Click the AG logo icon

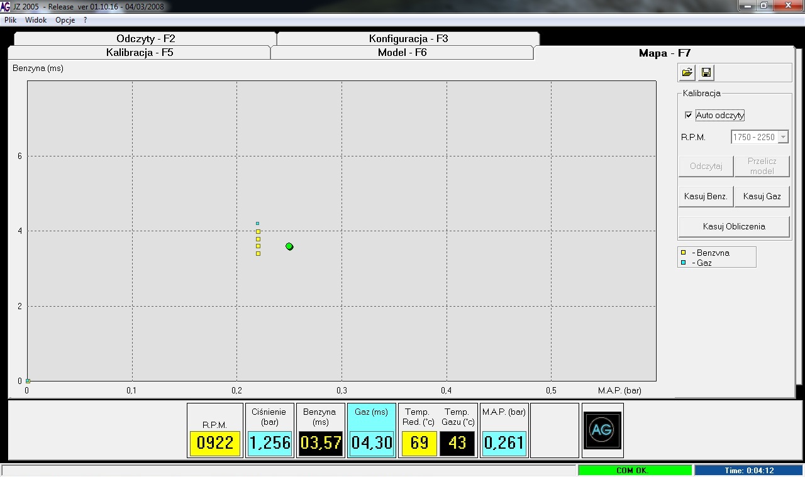tap(602, 430)
